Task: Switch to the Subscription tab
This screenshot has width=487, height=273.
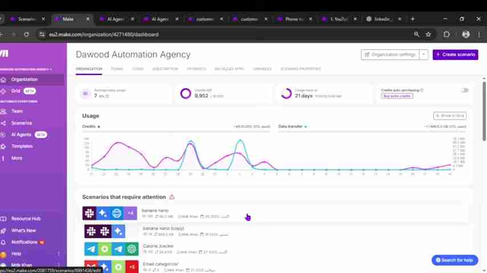Action: click(165, 69)
